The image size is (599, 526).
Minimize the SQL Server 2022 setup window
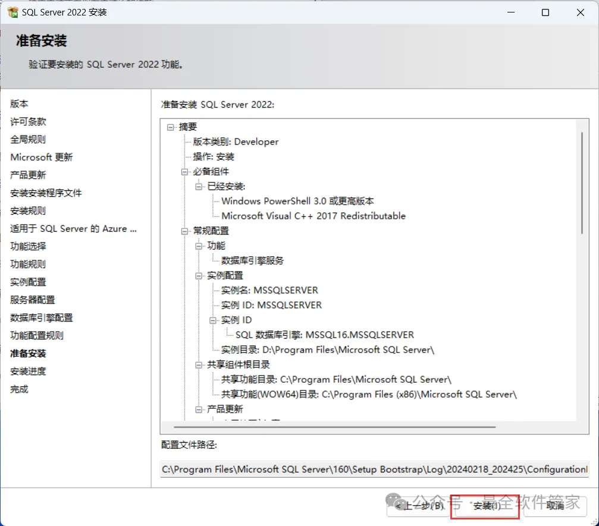click(x=511, y=12)
